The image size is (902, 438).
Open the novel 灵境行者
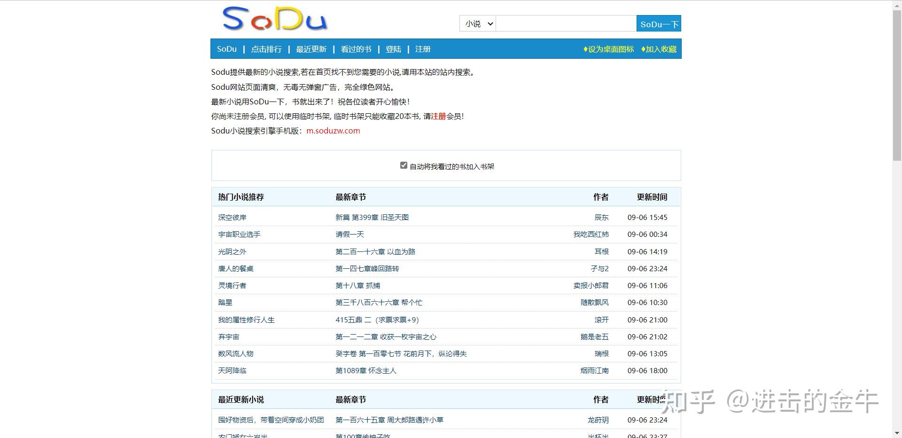point(232,285)
